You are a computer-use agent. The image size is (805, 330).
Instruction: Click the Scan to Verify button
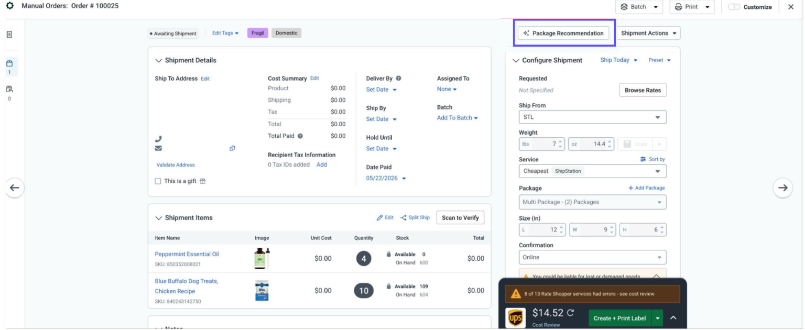click(x=461, y=218)
